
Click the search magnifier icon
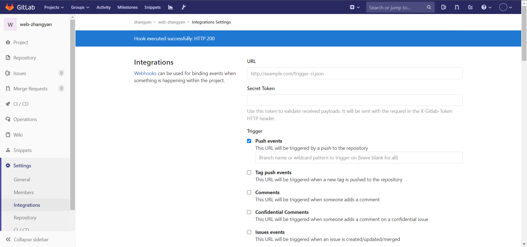point(429,7)
